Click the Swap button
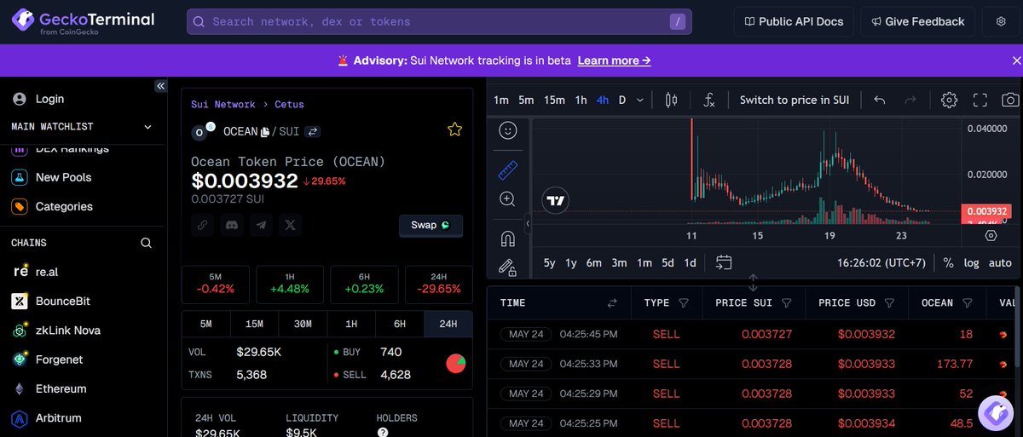Image resolution: width=1023 pixels, height=437 pixels. point(431,225)
